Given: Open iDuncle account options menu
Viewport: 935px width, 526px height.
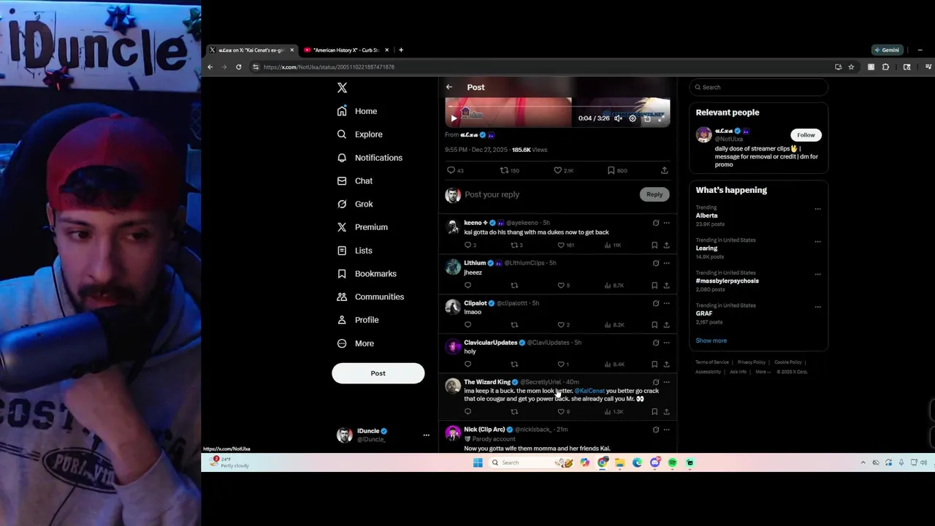Looking at the screenshot, I should click(426, 435).
